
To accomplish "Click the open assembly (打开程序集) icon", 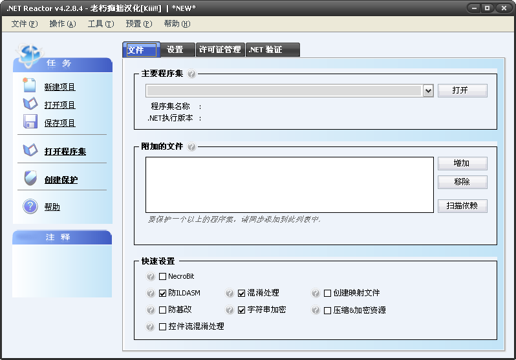I will pyautogui.click(x=30, y=150).
